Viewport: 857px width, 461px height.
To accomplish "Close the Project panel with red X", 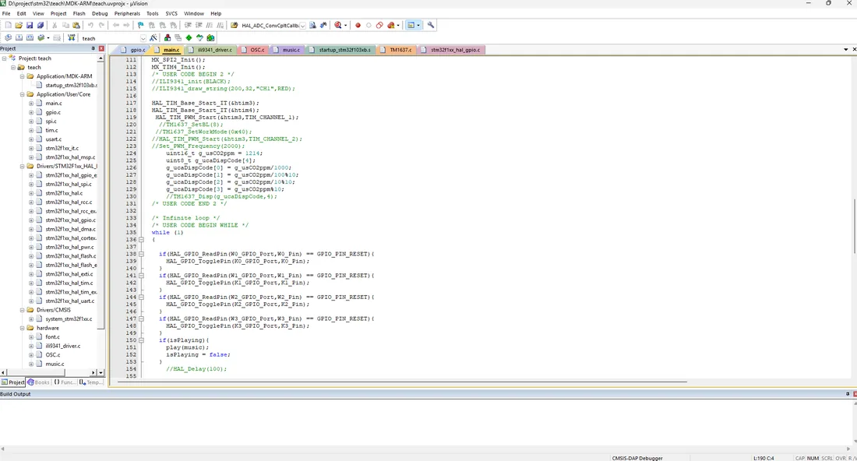I will 101,48.
